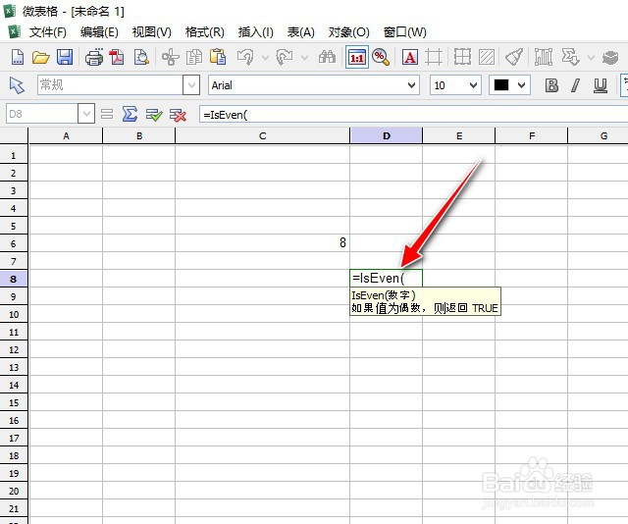Select column C header
Image resolution: width=628 pixels, height=524 pixels.
[x=262, y=135]
